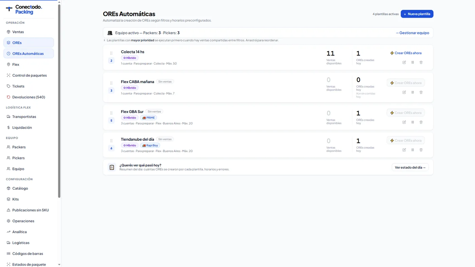Open Control de paquetes
Viewport: 475px width, 267px height.
(x=28, y=75)
